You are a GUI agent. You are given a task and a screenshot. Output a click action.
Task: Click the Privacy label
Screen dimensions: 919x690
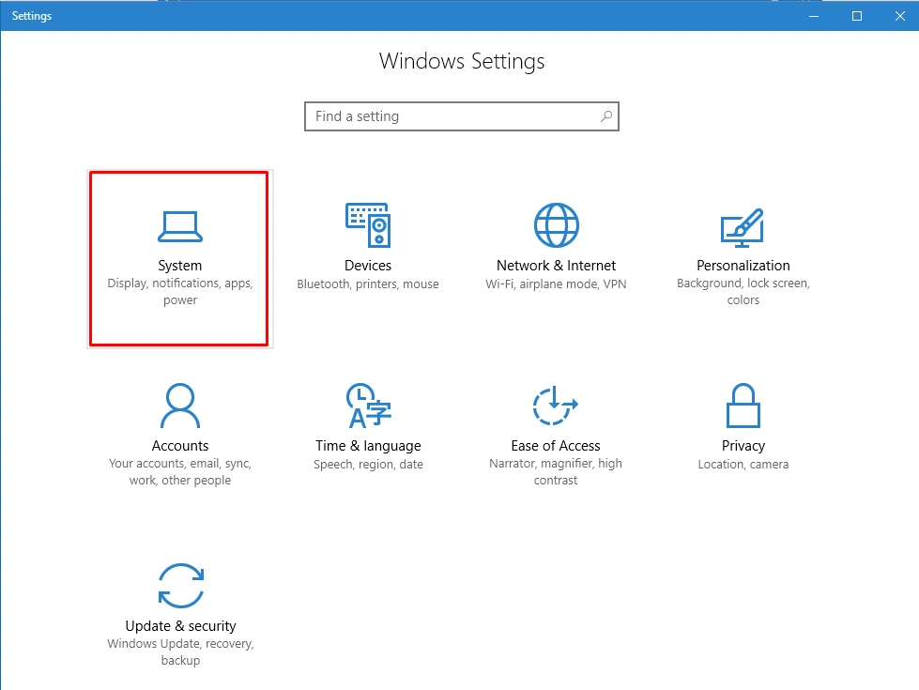point(743,446)
